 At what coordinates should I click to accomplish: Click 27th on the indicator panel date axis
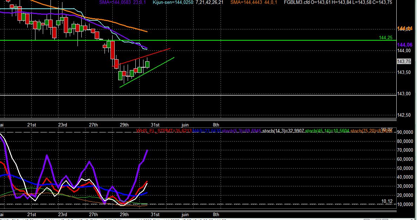click(x=93, y=214)
